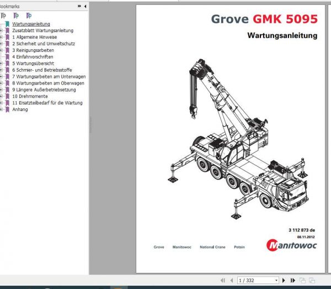Viewport: 331px width, 289px height.
Task: Open bookmark 10 Drehmomente
Action: coord(30,96)
